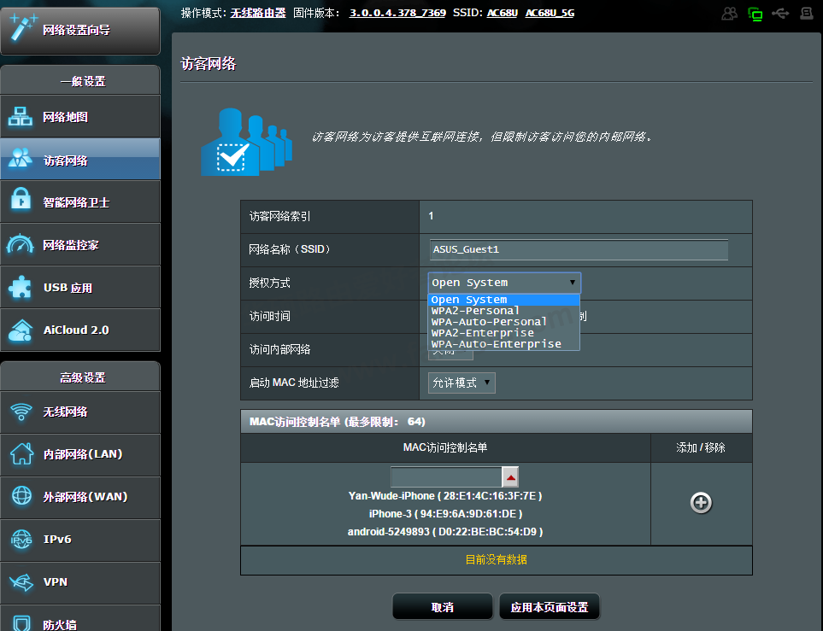823x631 pixels.
Task: Click the wireless Wi-Fi signal icon
Action: pyautogui.click(x=21, y=412)
